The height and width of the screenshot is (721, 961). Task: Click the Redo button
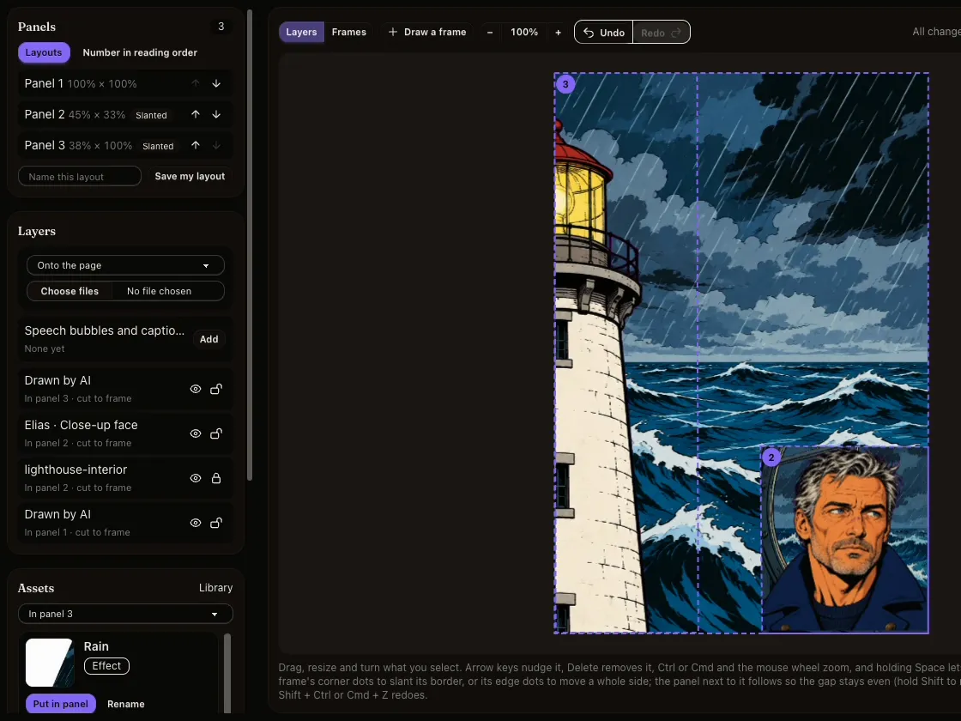(x=661, y=33)
